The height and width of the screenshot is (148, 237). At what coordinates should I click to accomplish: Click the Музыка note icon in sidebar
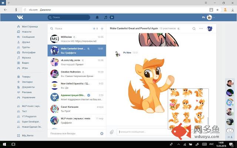[19, 58]
